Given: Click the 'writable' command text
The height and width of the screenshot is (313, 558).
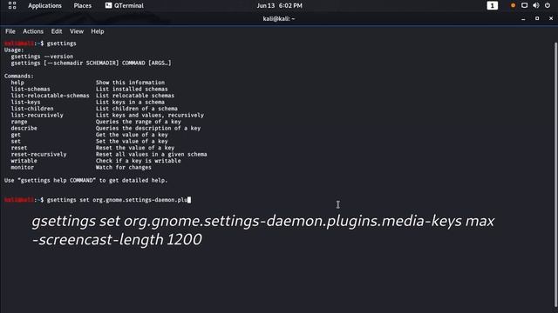Looking at the screenshot, I should click(24, 161).
